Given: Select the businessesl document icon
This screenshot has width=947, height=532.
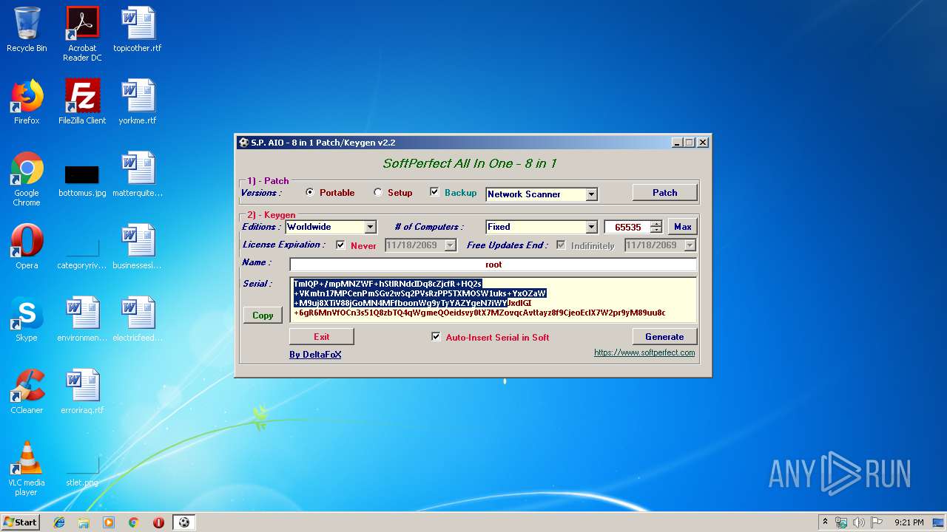Looking at the screenshot, I should coord(137,247).
